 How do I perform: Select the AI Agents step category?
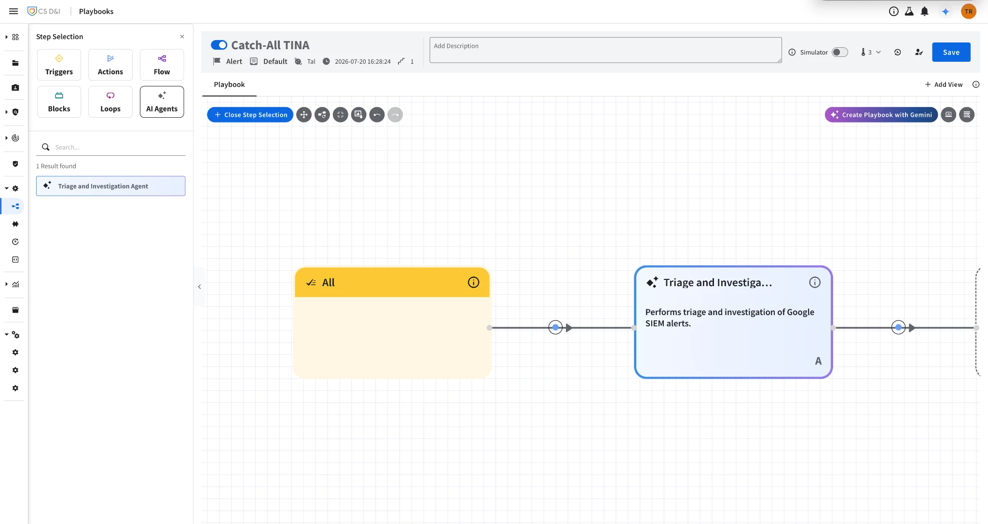point(162,102)
